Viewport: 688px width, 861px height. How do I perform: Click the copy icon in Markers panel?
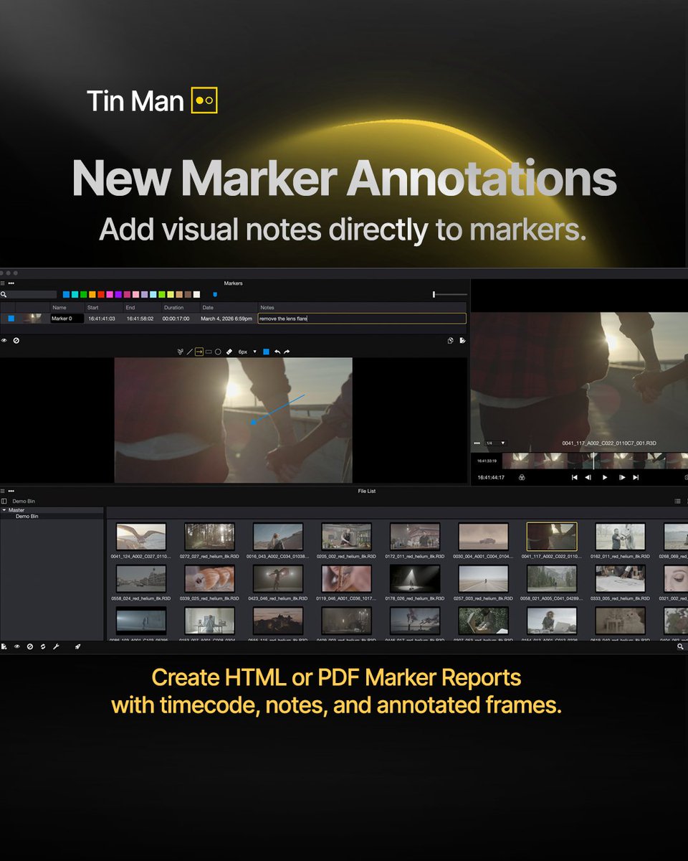451,341
